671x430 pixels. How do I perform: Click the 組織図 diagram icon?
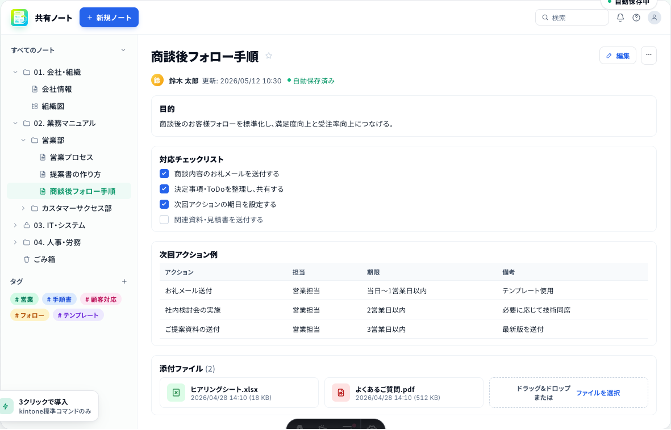(x=35, y=106)
